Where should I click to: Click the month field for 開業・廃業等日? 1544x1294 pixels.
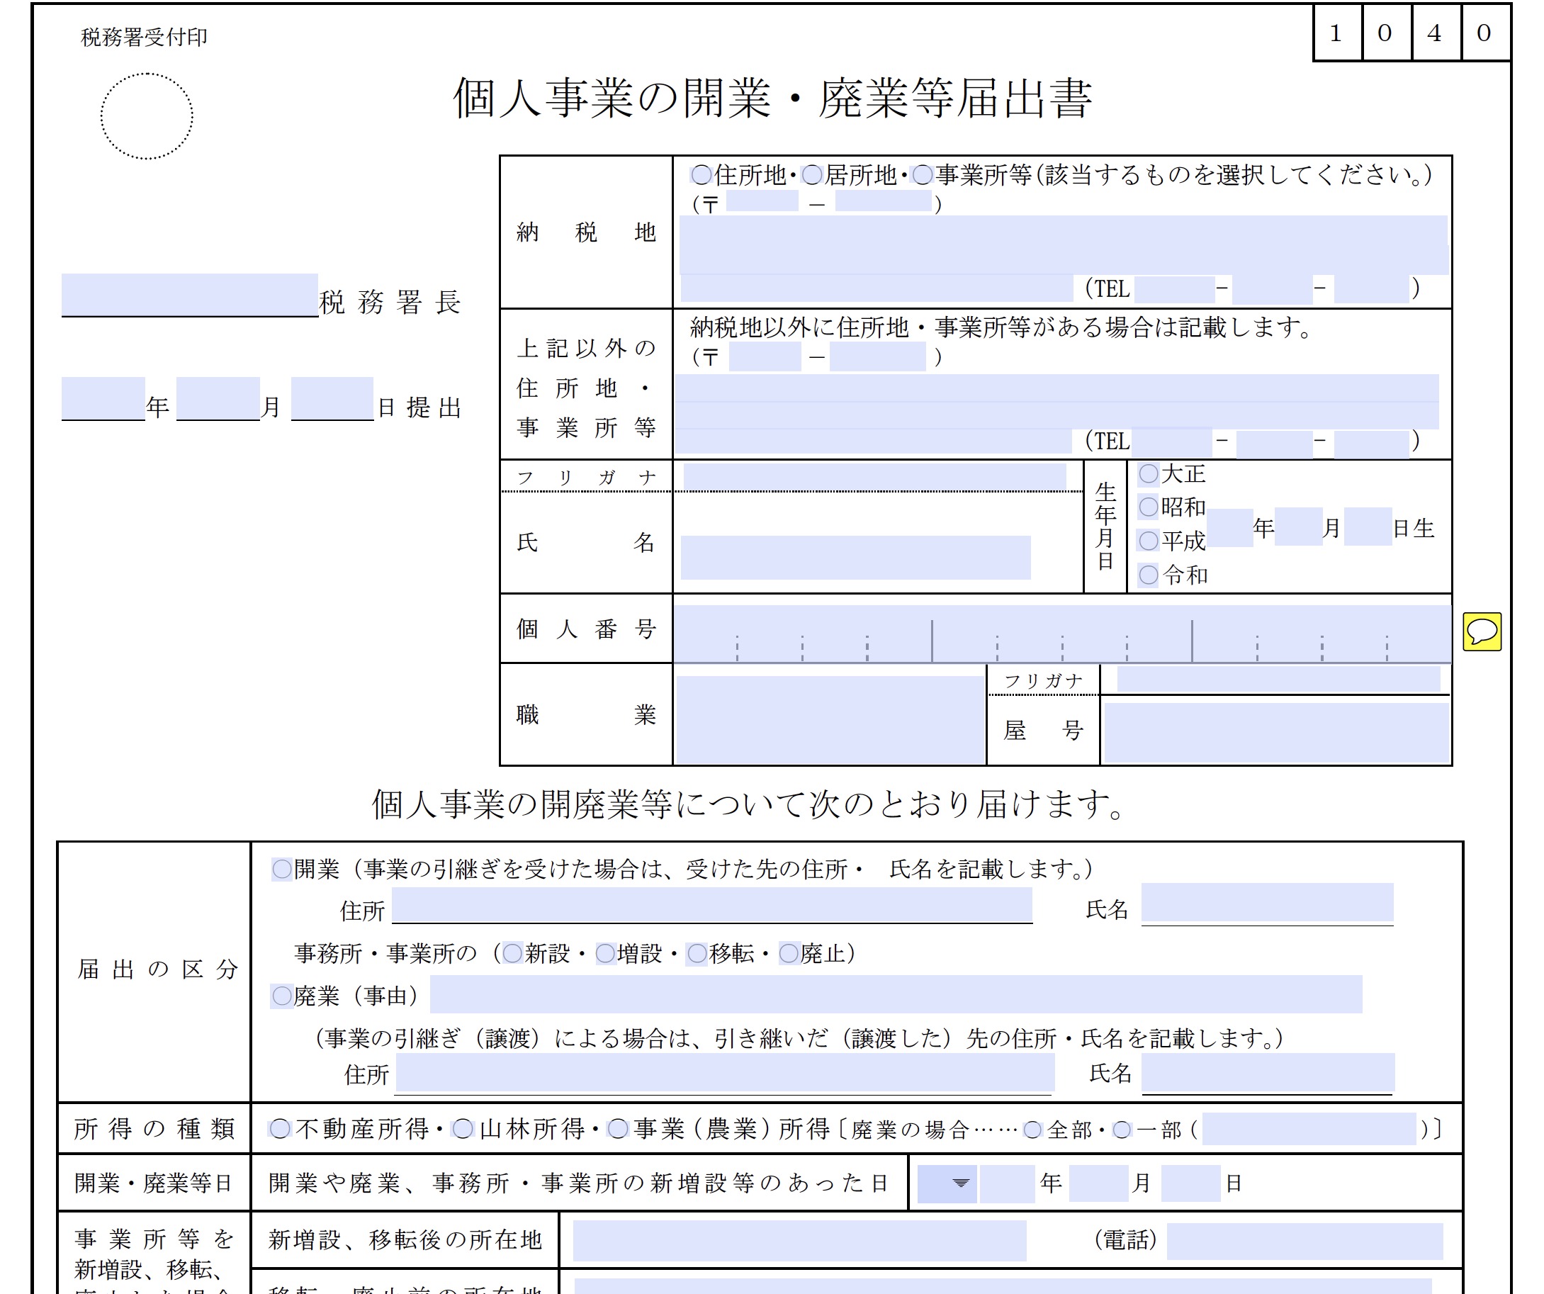coord(1098,1183)
